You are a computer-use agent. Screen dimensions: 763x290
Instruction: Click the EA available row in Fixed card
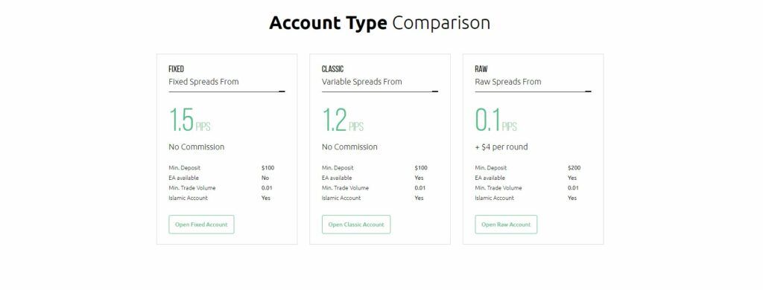[x=221, y=178]
